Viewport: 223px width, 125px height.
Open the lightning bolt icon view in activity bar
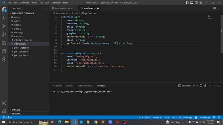tap(4, 59)
